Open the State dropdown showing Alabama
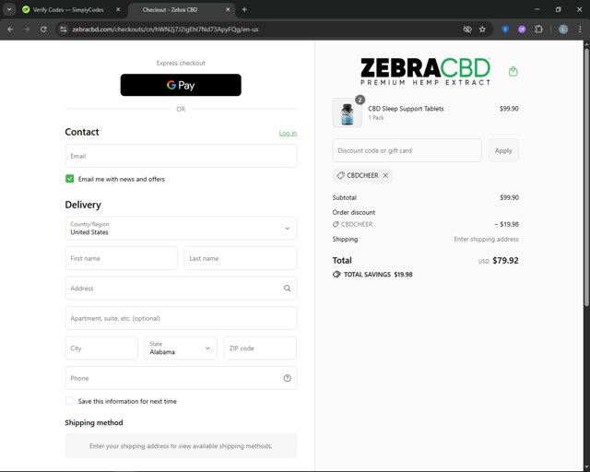The height and width of the screenshot is (472, 590). point(181,348)
